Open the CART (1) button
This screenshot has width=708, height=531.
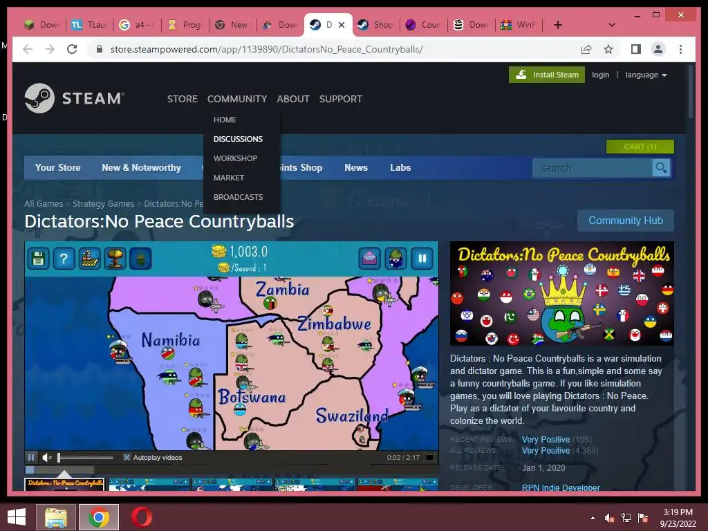(x=640, y=147)
